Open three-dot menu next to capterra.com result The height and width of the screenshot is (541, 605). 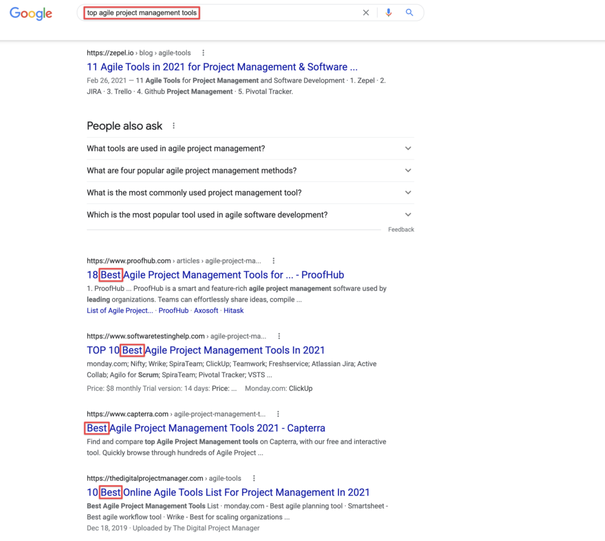pos(278,414)
